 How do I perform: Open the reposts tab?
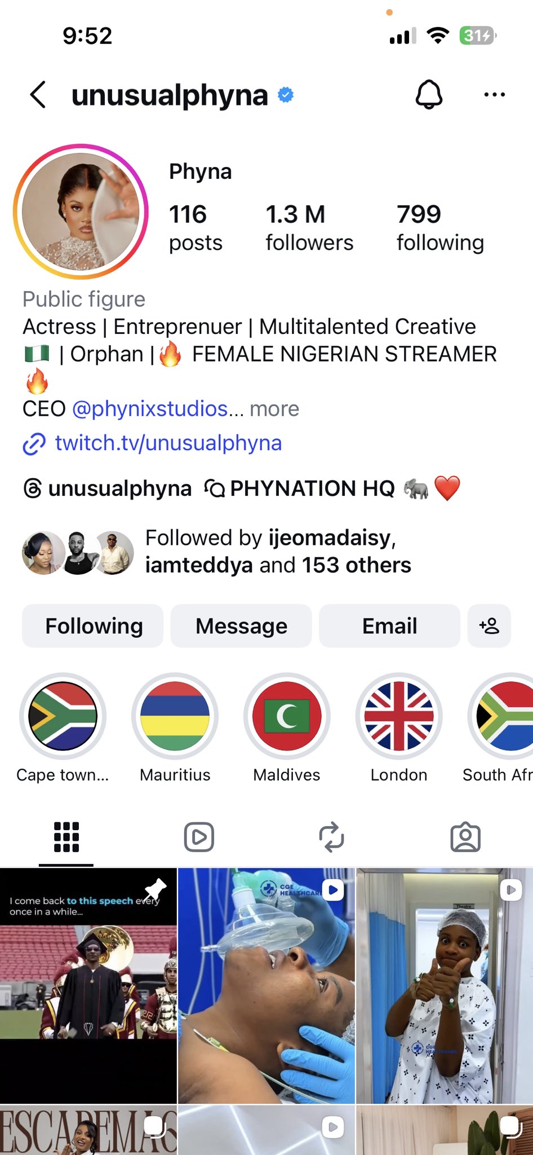pos(332,837)
